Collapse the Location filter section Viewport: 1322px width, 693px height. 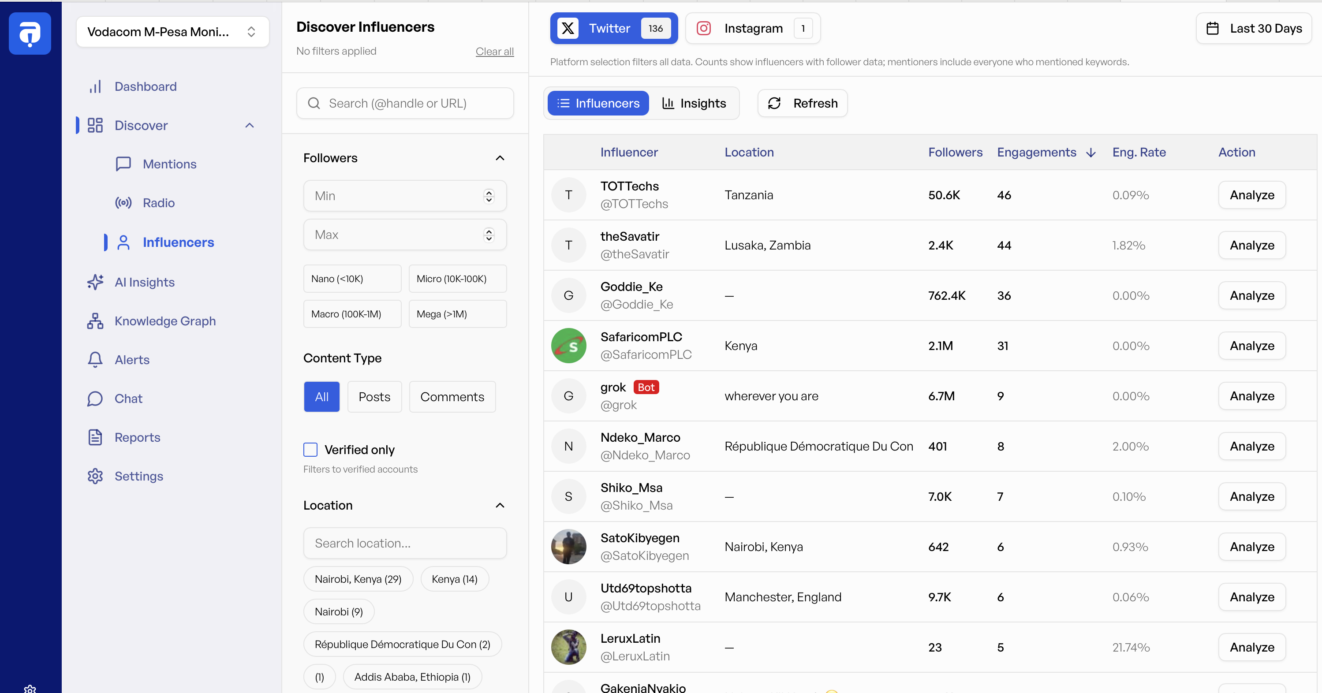(500, 505)
